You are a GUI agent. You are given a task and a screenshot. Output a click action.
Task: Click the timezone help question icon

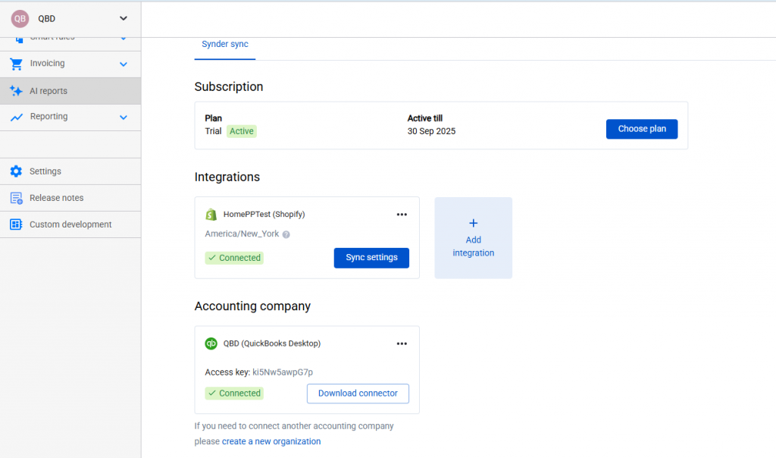point(286,235)
